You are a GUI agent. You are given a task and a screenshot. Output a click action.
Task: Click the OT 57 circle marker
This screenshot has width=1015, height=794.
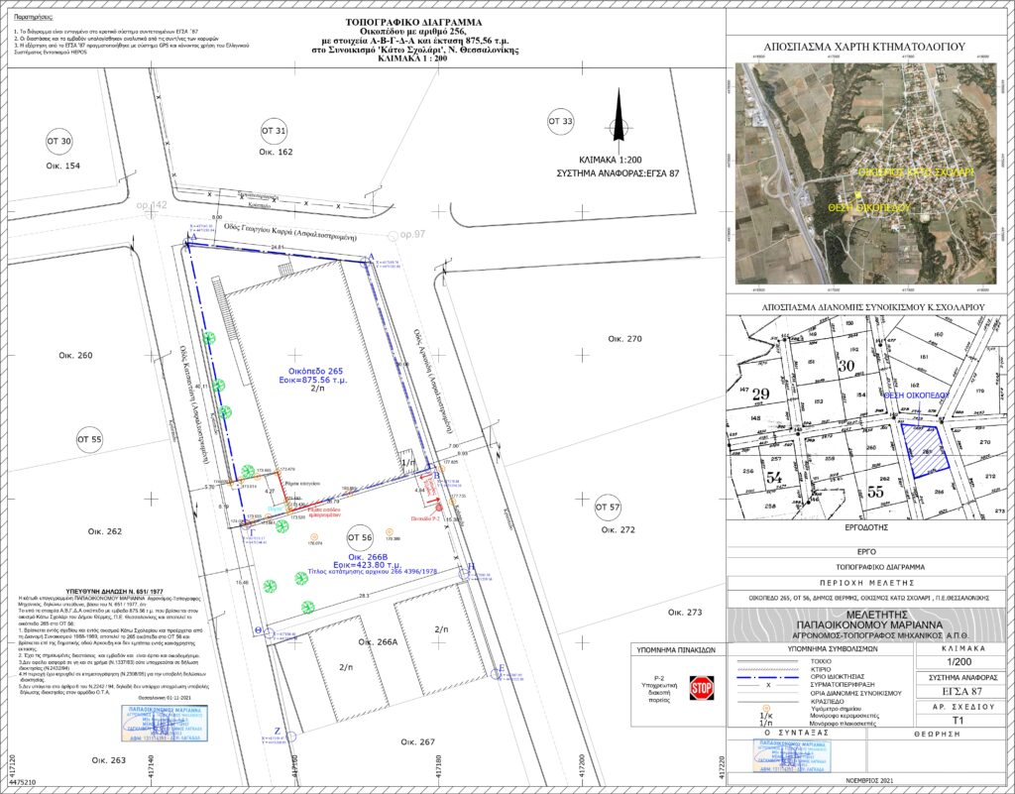click(x=608, y=508)
